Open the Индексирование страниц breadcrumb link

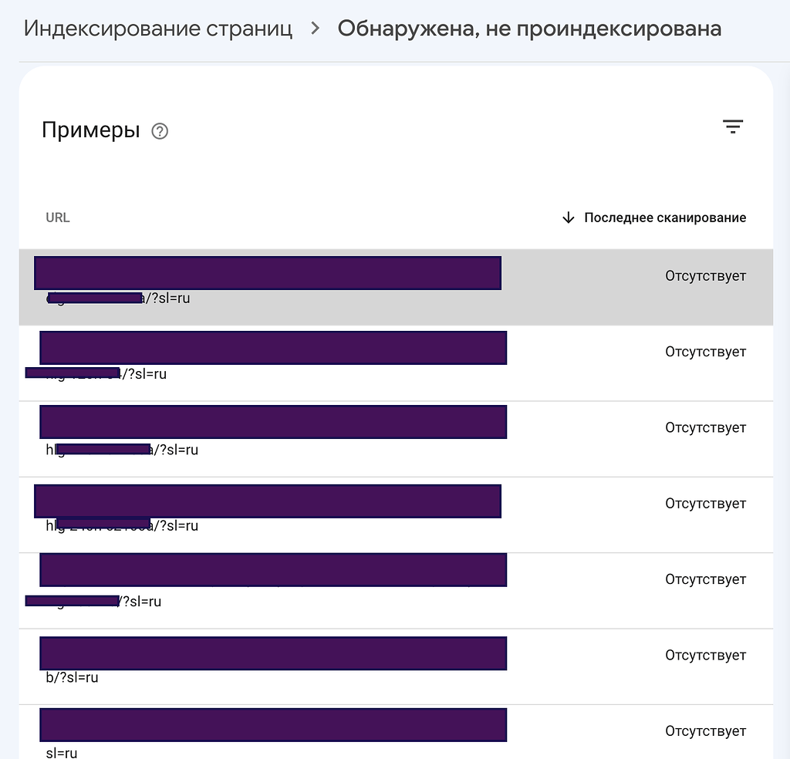click(157, 29)
